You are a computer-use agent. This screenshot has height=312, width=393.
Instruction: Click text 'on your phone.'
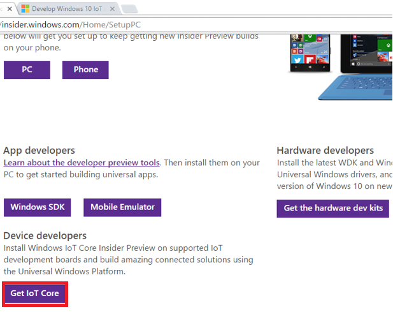(x=32, y=47)
